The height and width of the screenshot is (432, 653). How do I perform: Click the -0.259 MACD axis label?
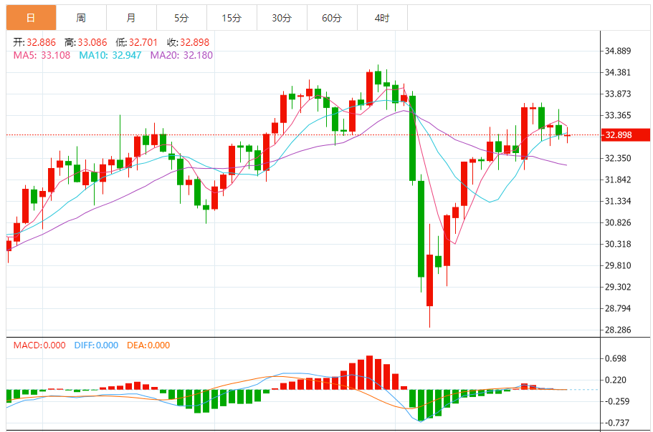tap(617, 401)
